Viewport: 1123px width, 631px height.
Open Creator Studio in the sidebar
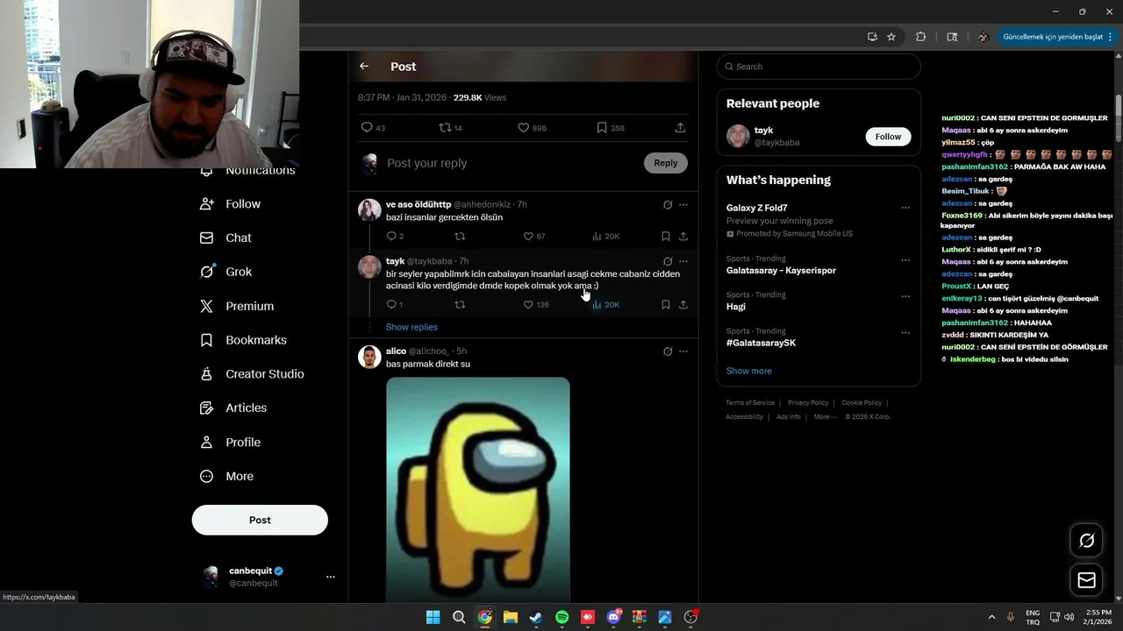click(x=252, y=374)
